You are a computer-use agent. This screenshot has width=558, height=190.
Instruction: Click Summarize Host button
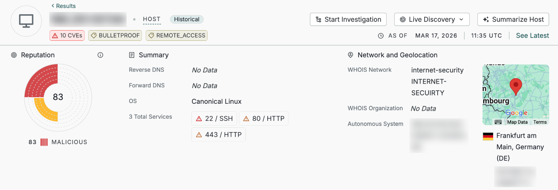point(513,19)
